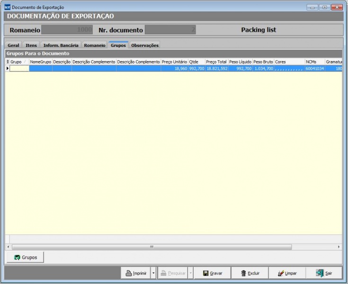Click the Excluir trash can icon

point(243,273)
